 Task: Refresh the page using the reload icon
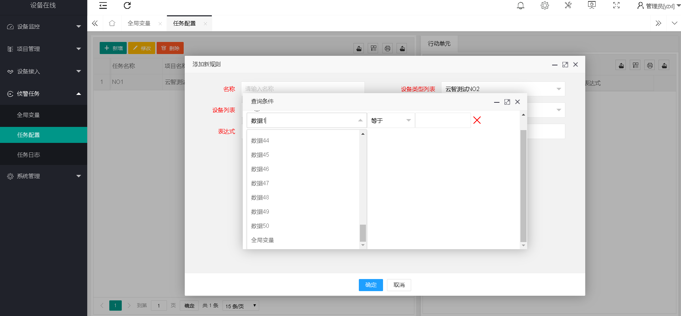coord(127,5)
